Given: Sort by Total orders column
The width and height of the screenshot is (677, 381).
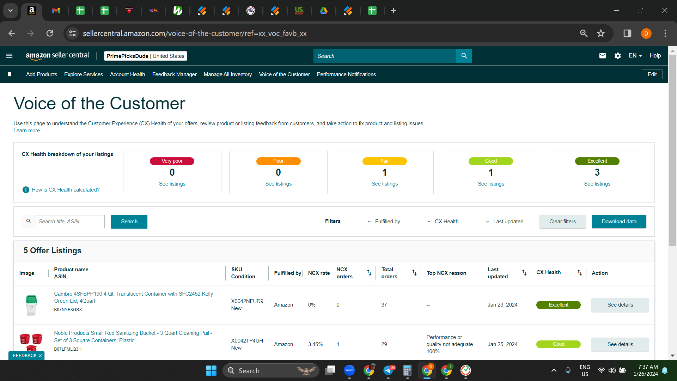Looking at the screenshot, I should click(414, 273).
